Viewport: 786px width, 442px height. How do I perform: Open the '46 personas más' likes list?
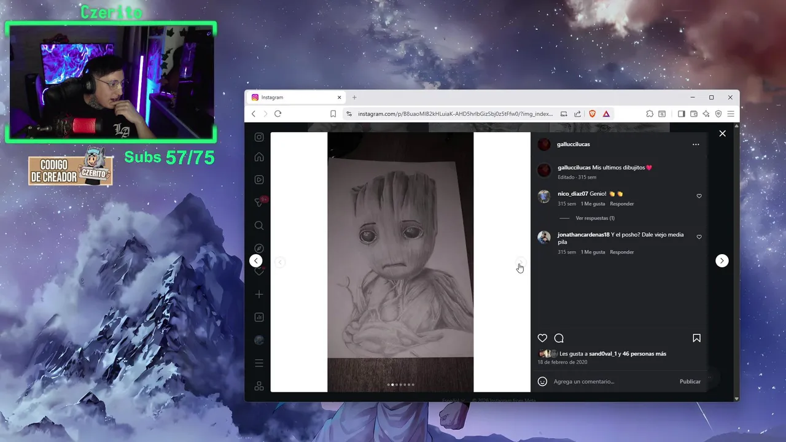pos(644,354)
